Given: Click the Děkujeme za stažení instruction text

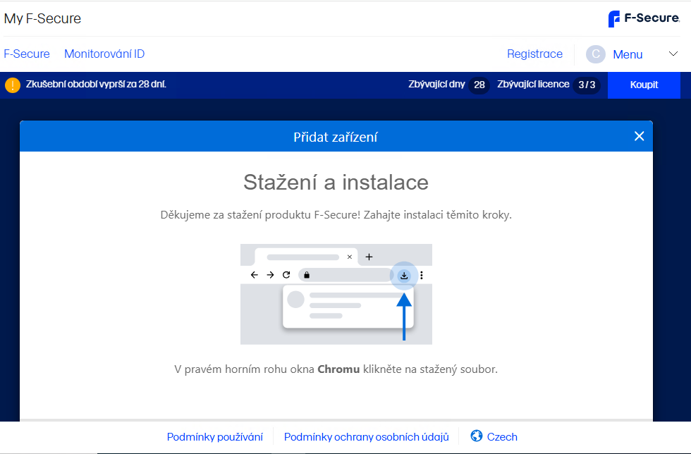Looking at the screenshot, I should pos(336,215).
